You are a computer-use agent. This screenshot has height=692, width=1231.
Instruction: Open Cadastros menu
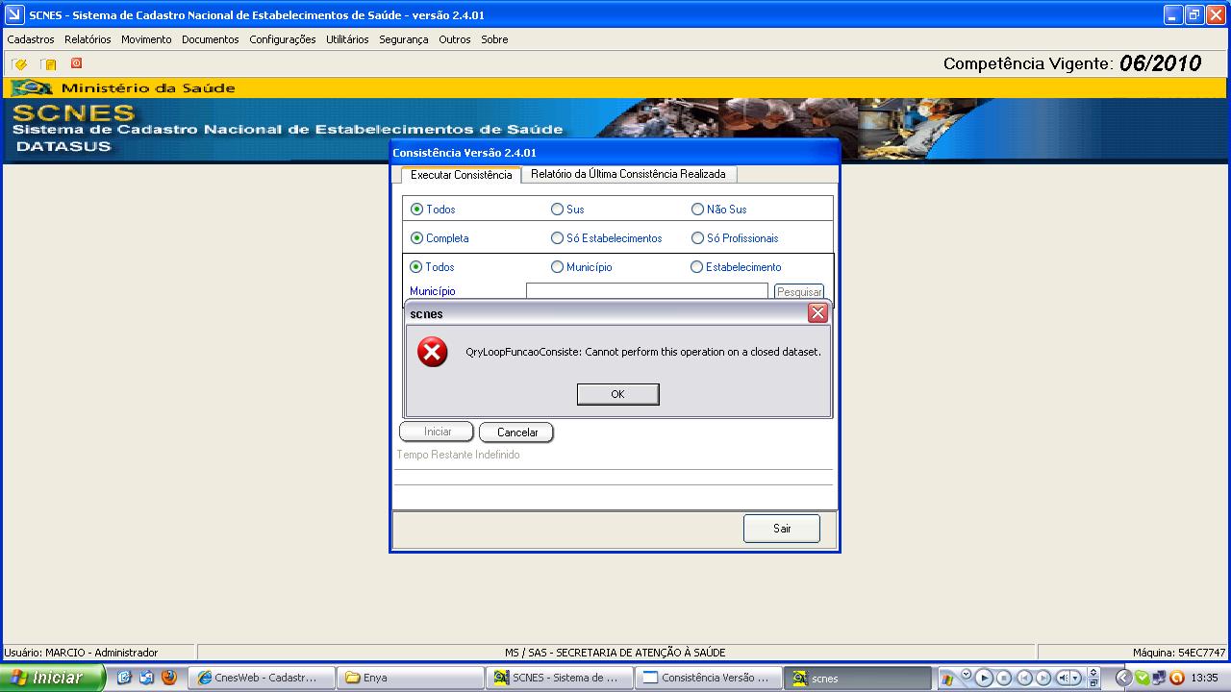[x=31, y=39]
